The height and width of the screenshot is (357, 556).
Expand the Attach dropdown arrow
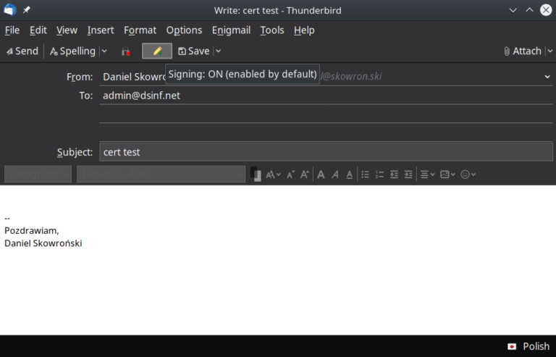tap(550, 51)
